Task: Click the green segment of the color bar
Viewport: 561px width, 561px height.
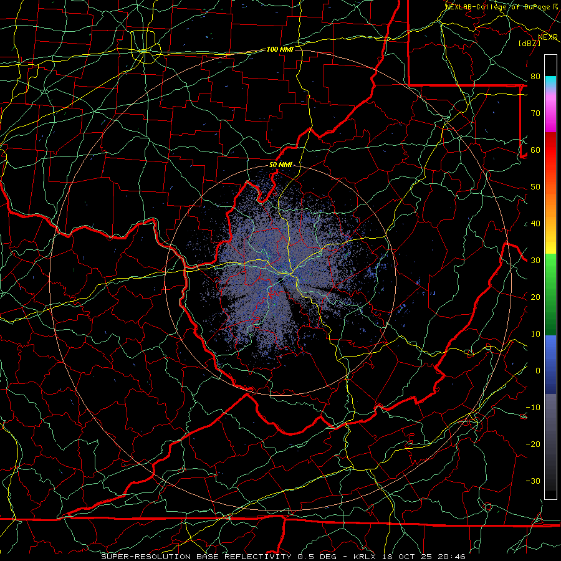Action: [550, 294]
